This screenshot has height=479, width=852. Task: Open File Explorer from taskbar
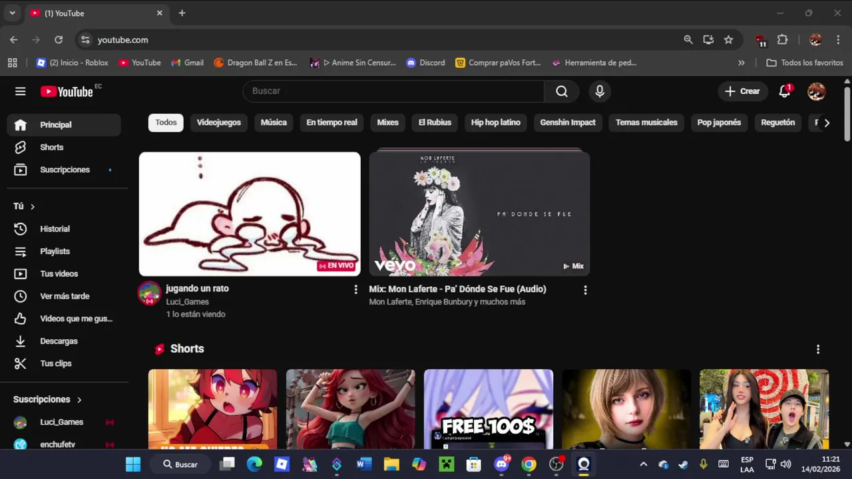pyautogui.click(x=391, y=464)
